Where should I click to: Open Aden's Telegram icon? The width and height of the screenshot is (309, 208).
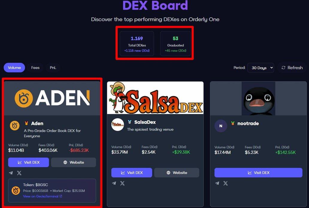11,173
